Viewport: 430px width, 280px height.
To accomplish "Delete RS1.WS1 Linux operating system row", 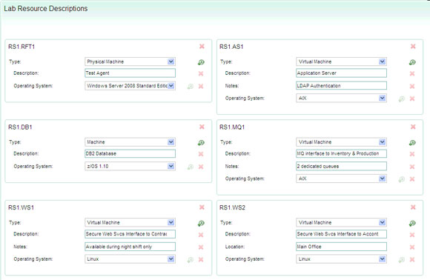I will click(201, 259).
